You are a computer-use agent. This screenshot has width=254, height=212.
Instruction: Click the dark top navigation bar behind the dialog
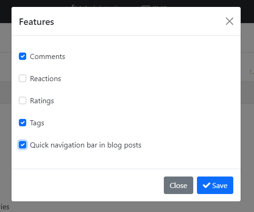coord(127,3)
